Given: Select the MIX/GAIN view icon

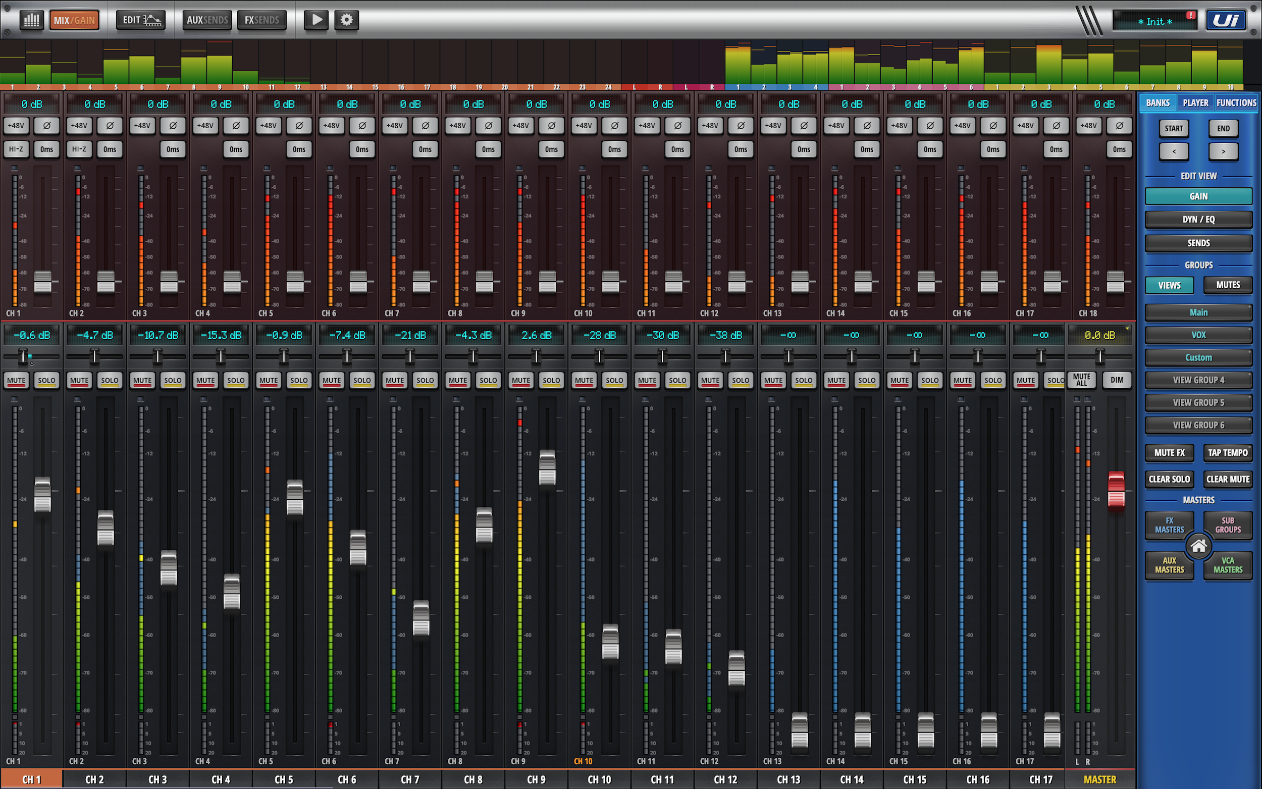Looking at the screenshot, I should [74, 20].
